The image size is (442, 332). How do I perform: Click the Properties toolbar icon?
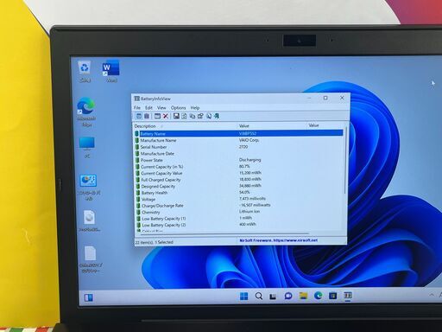tap(200, 116)
